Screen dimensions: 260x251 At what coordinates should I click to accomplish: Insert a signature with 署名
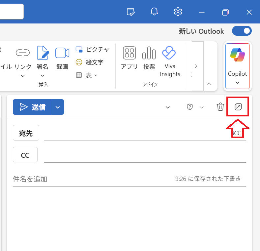point(43,58)
